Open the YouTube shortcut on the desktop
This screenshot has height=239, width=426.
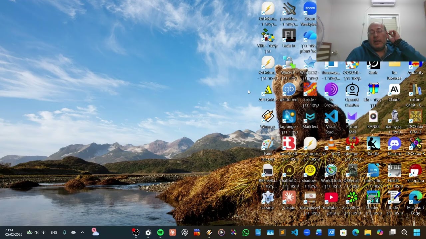pyautogui.click(x=331, y=202)
